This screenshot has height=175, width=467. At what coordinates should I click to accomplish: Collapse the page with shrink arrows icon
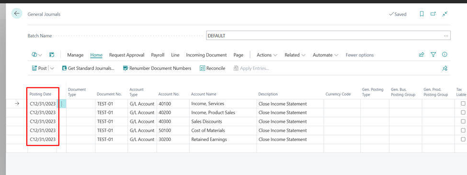tap(445, 14)
